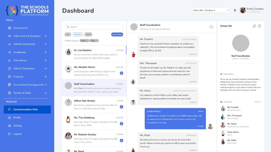Viewport: 271px width, 152px height.
Task: Open Setting gear in sidebar
Action: click(9, 126)
